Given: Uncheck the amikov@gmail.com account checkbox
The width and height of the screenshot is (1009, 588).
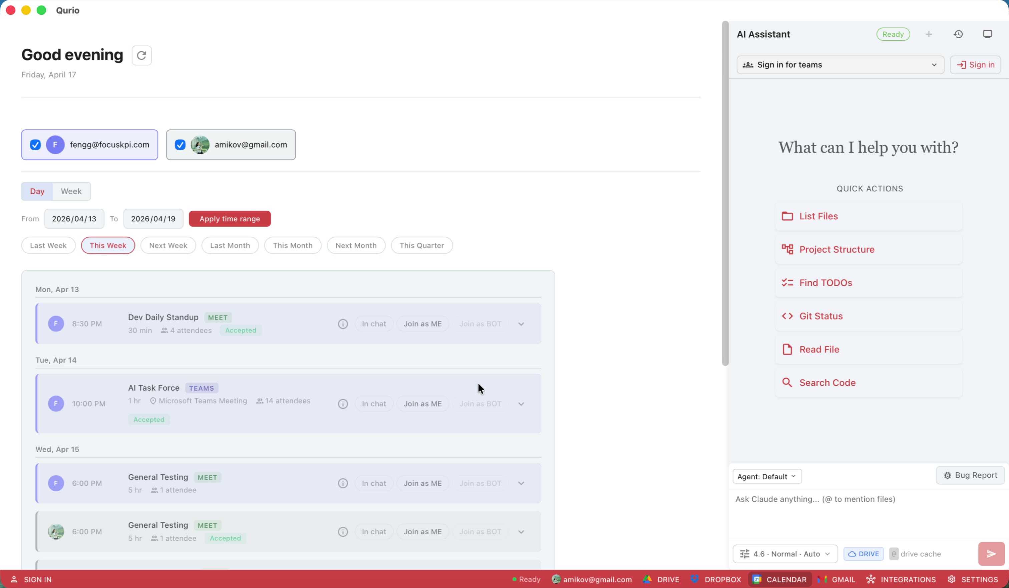Looking at the screenshot, I should pos(180,145).
